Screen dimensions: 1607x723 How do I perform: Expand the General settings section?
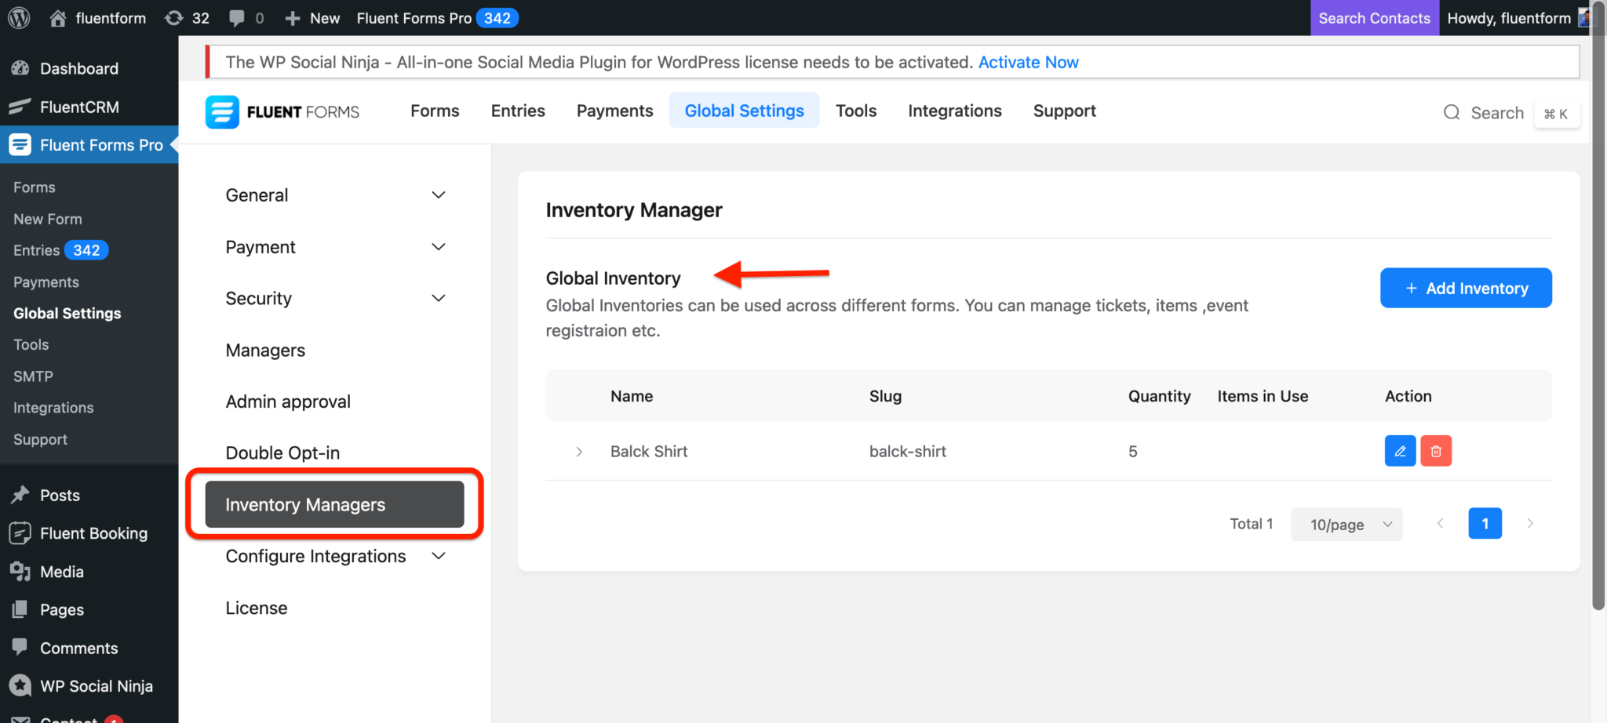tap(439, 195)
